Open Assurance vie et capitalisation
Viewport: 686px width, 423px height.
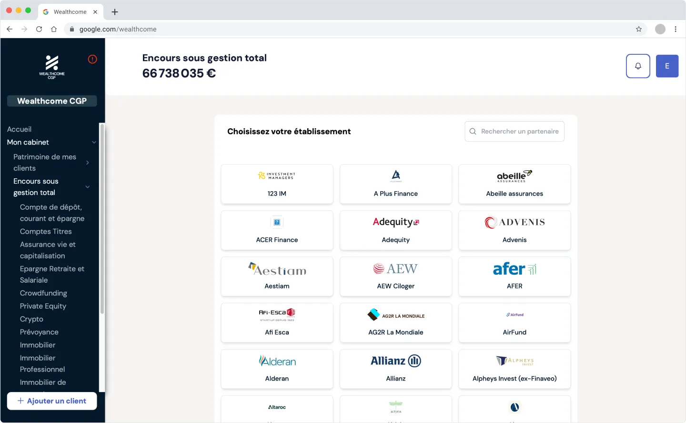click(x=48, y=250)
